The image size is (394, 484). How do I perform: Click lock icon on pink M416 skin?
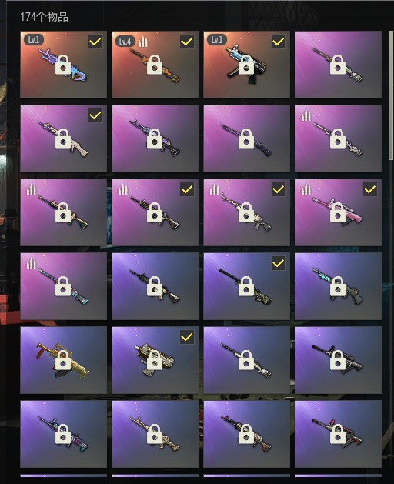tap(338, 212)
